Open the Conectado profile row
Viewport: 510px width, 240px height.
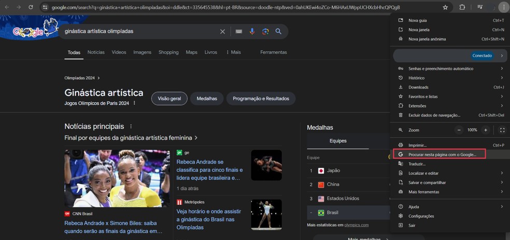tap(450, 55)
